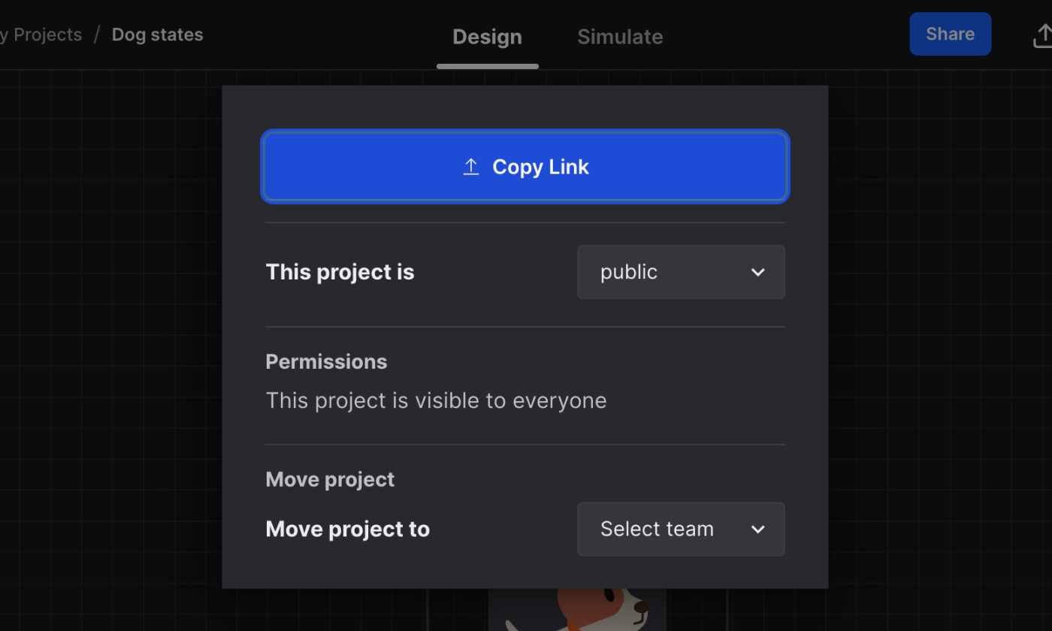The width and height of the screenshot is (1052, 631).
Task: Click the slash separator in the breadcrumb
Action: tap(97, 35)
